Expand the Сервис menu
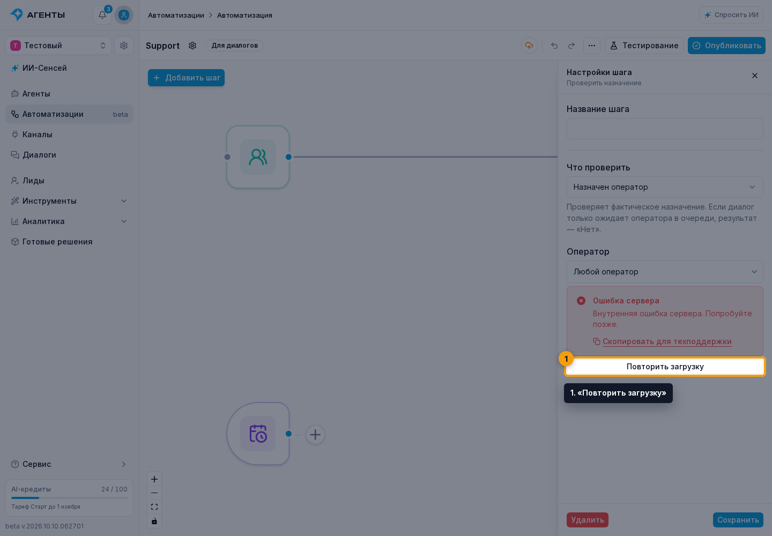The image size is (772, 536). coord(69,464)
